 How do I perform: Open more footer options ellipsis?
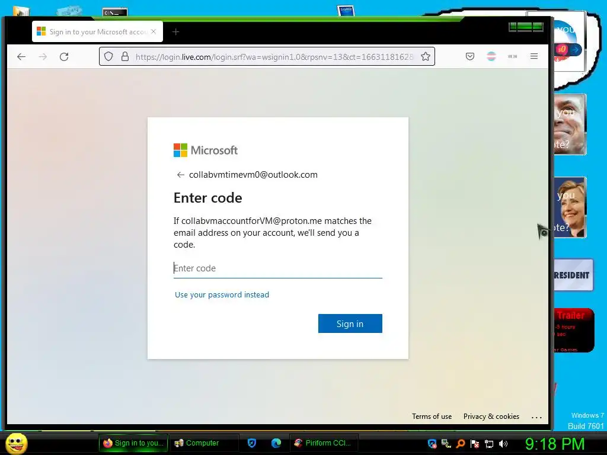coord(536,417)
